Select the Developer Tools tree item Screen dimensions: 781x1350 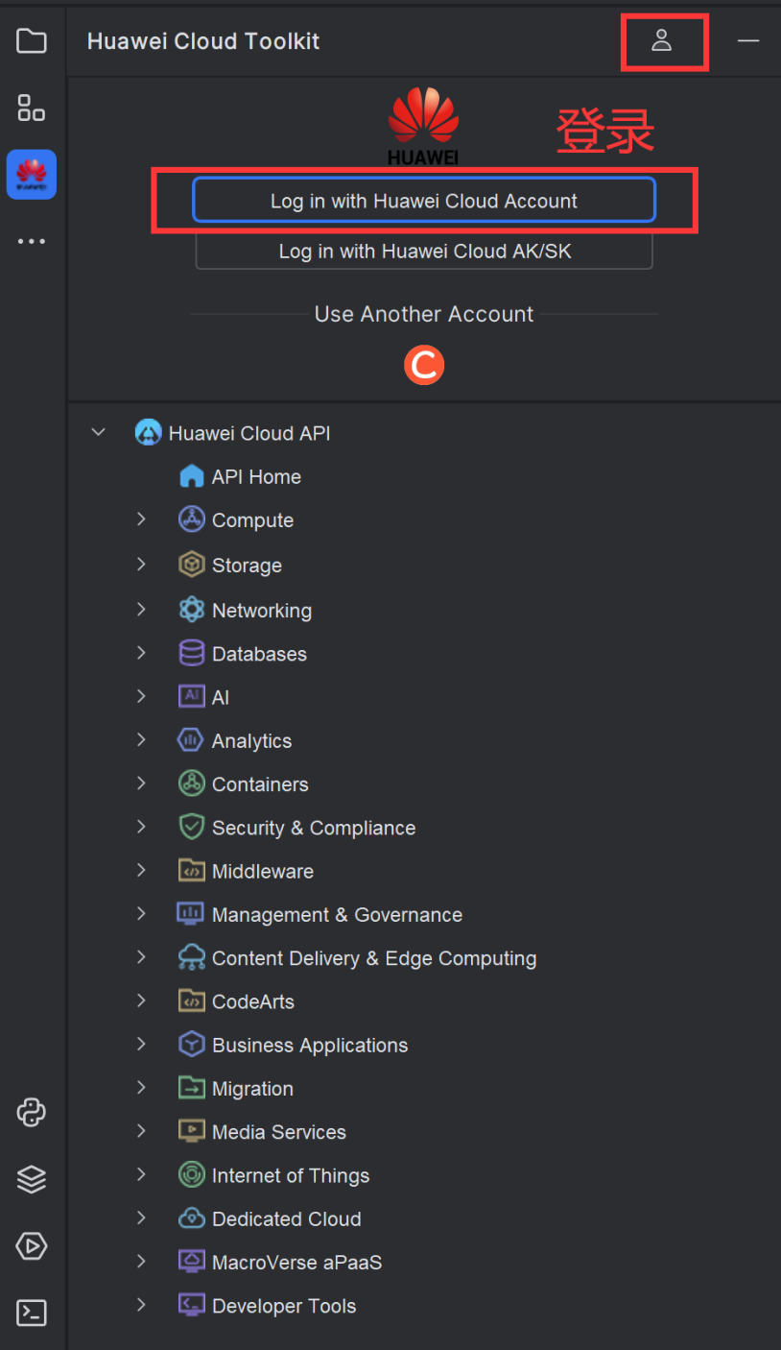[283, 1306]
